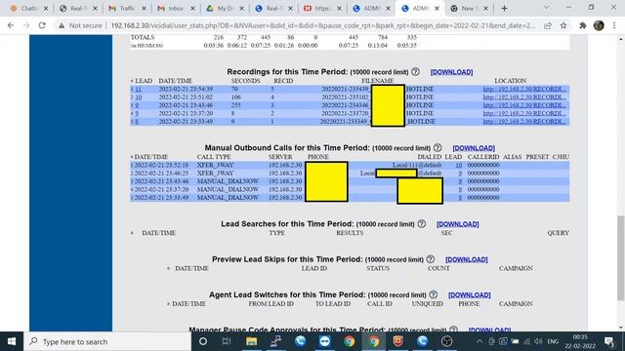Open the tab search dropdown chevron
The width and height of the screenshot is (625, 351).
click(x=546, y=8)
